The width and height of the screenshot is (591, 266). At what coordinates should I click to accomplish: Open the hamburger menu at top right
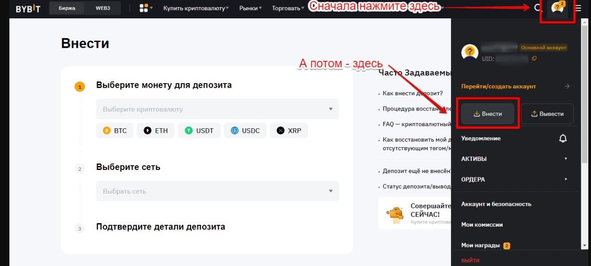pos(579,8)
